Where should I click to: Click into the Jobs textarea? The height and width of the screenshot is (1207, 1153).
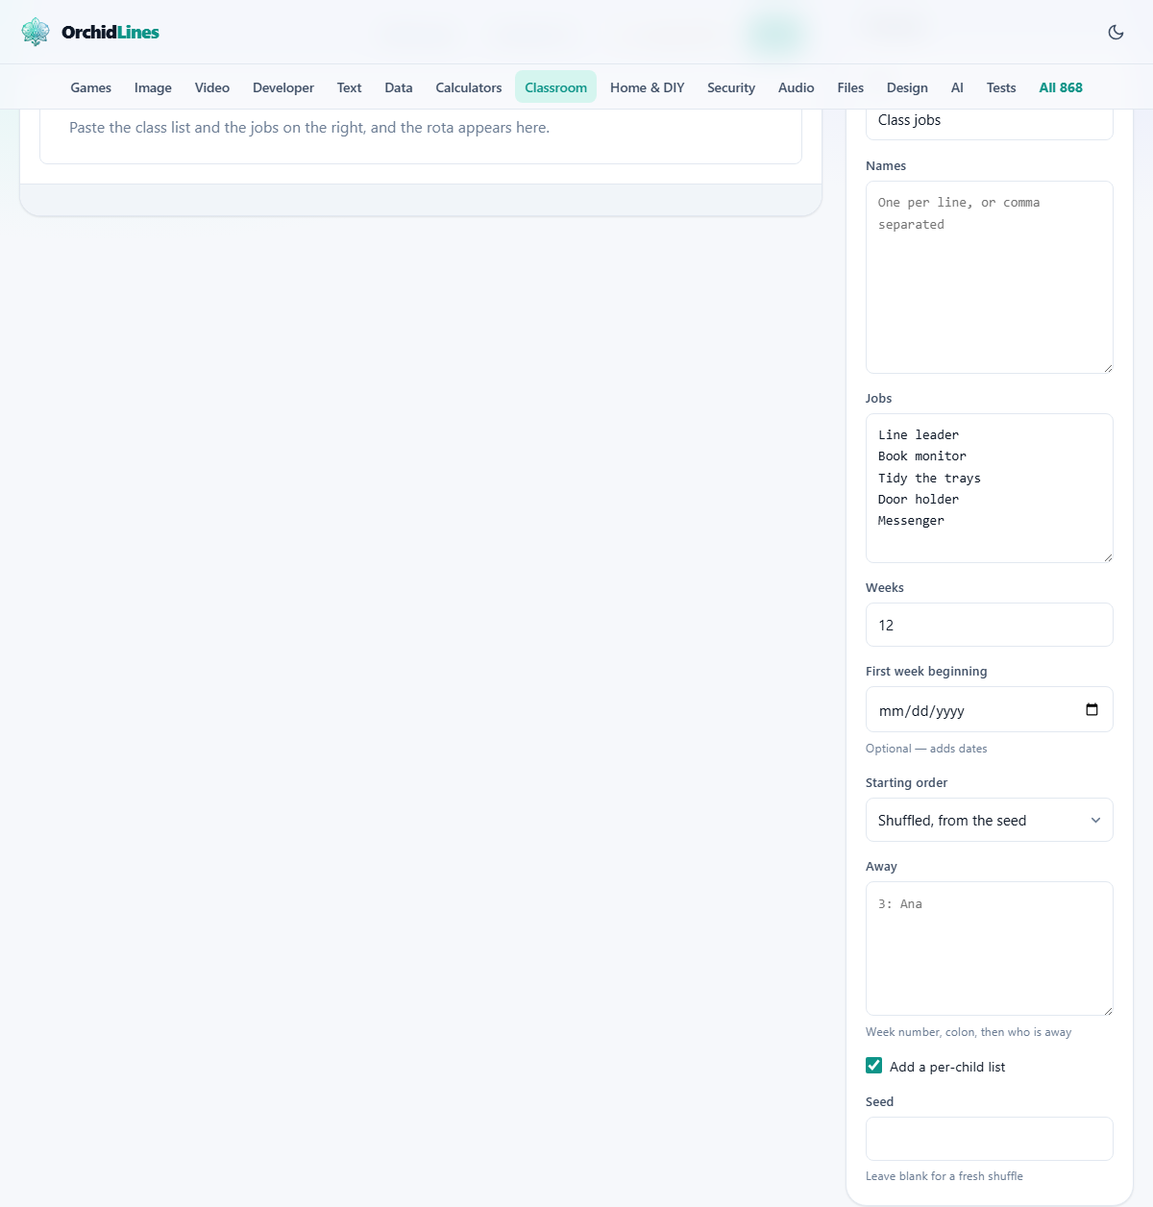[x=989, y=488]
